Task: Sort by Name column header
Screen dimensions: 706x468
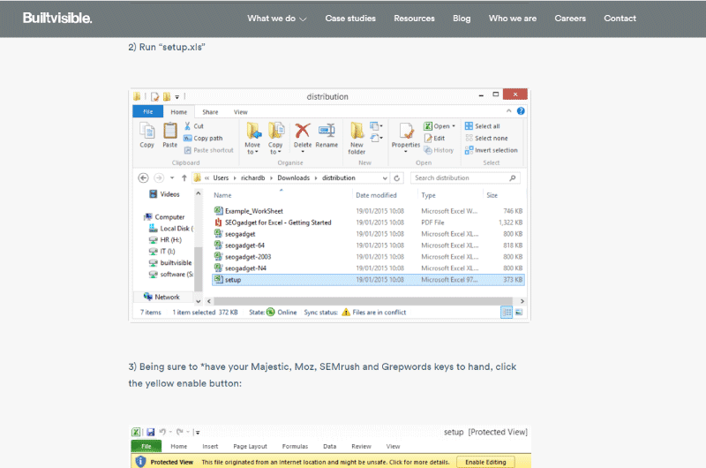Action: coord(222,195)
